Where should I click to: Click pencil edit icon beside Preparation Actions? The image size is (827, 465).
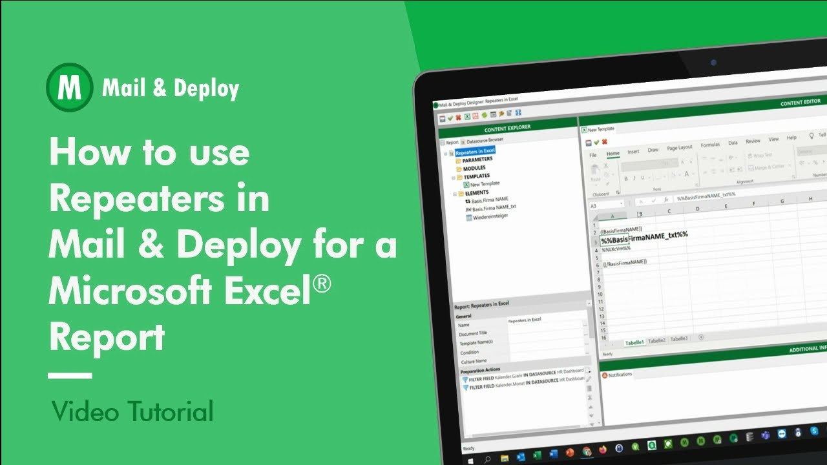tap(589, 379)
